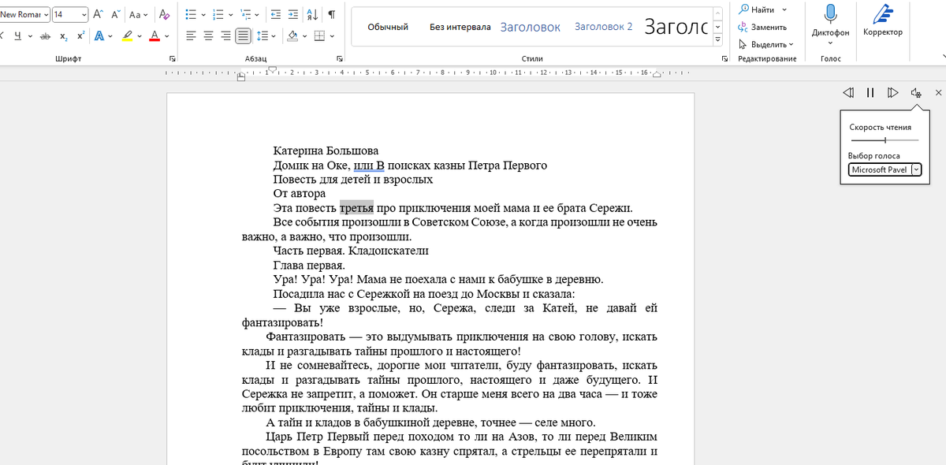The height and width of the screenshot is (465, 946).
Task: Select the Без интервала style
Action: point(460,27)
